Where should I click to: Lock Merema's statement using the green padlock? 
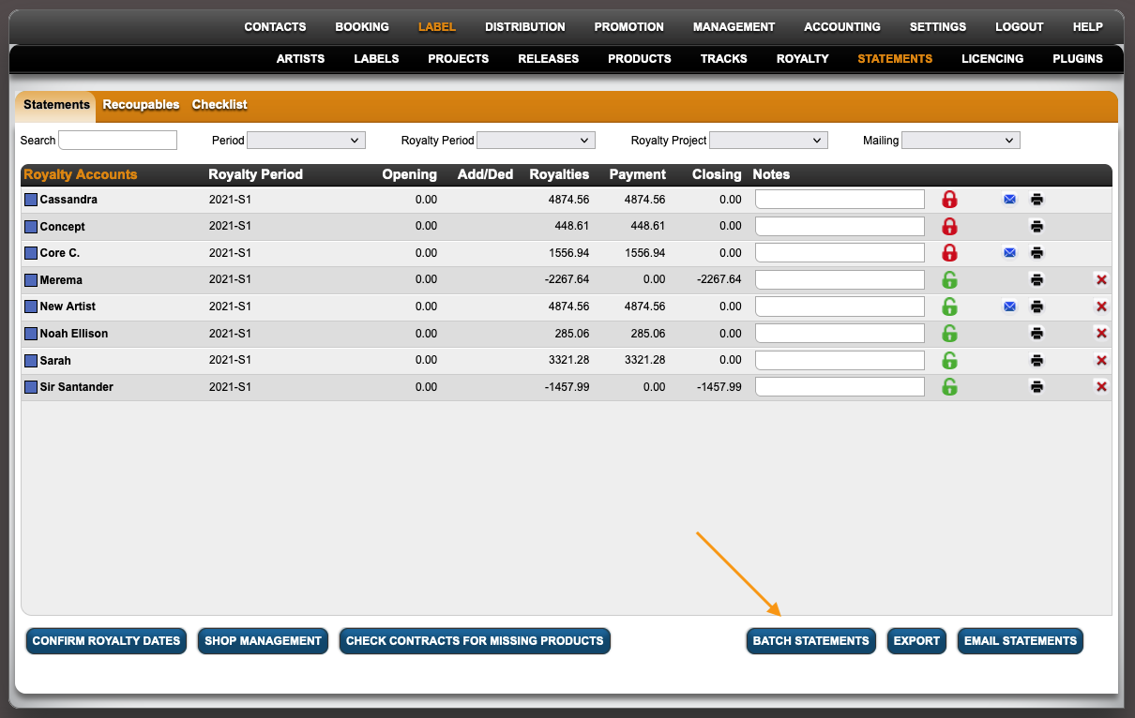(x=949, y=279)
